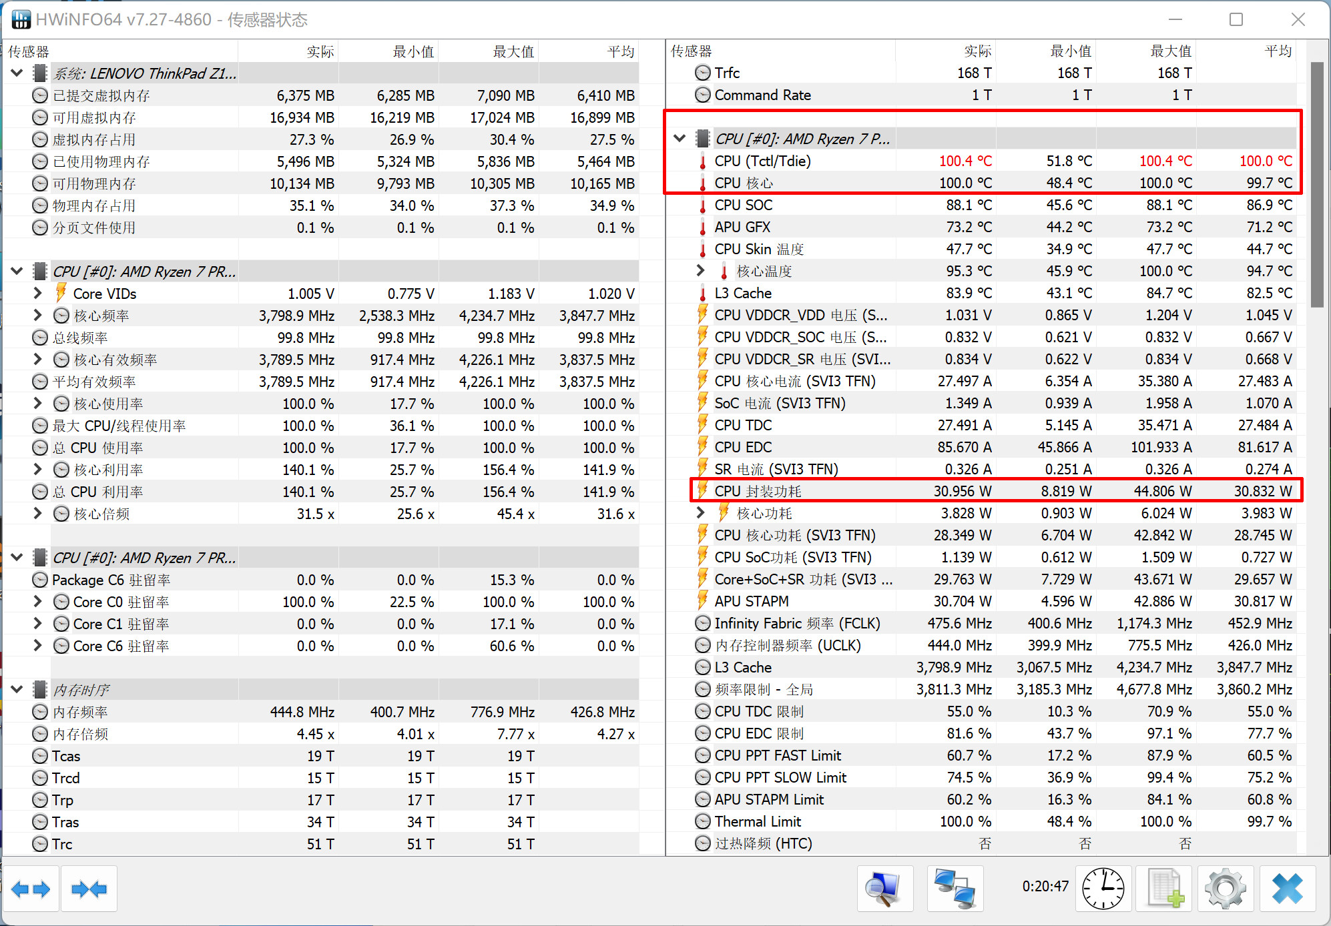Image resolution: width=1331 pixels, height=926 pixels.
Task: Select the Package C6 驻留率 row
Action: coord(322,580)
